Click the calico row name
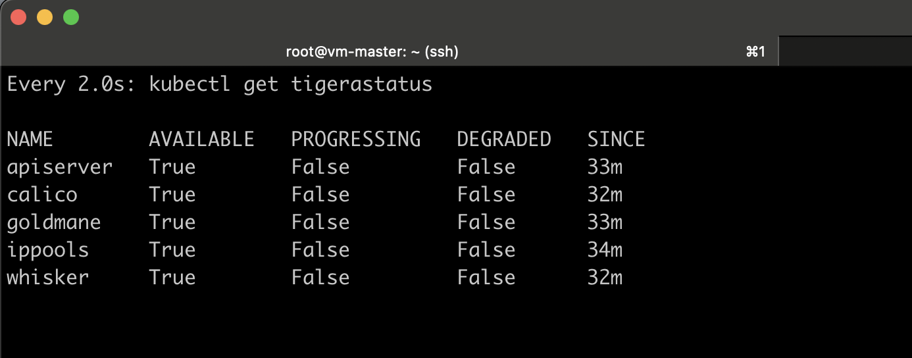The width and height of the screenshot is (912, 358). click(x=42, y=195)
